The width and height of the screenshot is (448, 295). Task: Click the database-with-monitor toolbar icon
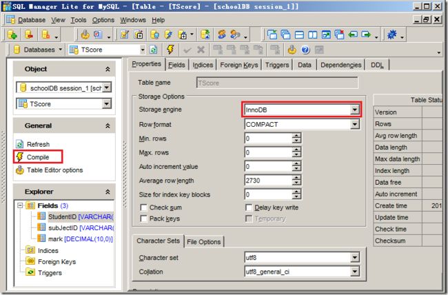[154, 34]
